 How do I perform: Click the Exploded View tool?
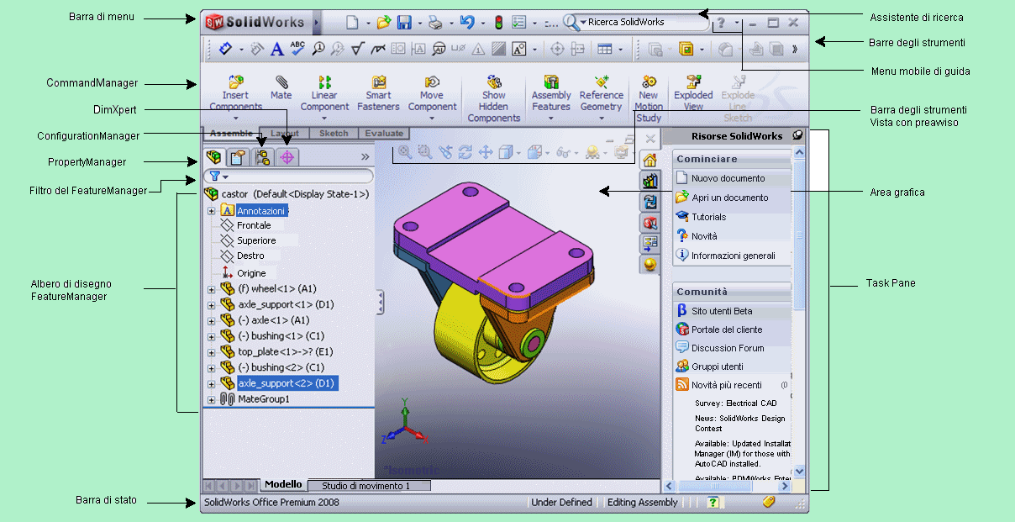tap(693, 93)
